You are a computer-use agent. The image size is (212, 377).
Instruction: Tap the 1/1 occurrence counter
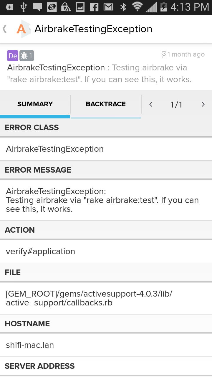(176, 105)
